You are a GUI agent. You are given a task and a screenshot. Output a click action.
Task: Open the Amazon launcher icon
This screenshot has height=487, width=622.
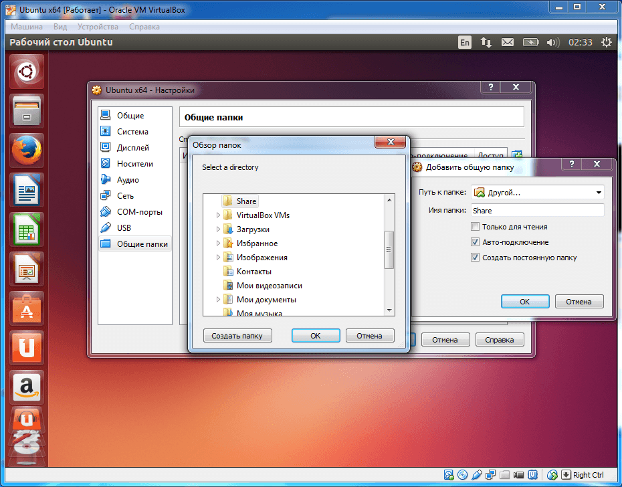tap(27, 387)
